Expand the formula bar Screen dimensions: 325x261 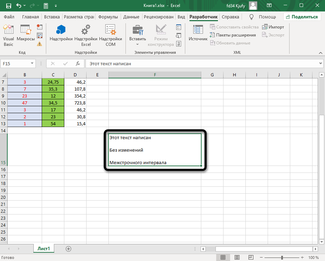click(x=320, y=64)
